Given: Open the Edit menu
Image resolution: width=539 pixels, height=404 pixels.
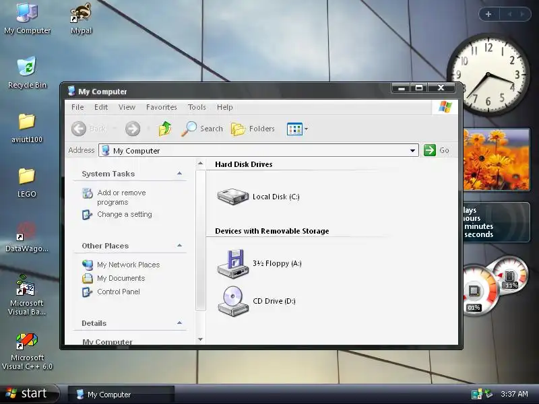Looking at the screenshot, I should [101, 107].
